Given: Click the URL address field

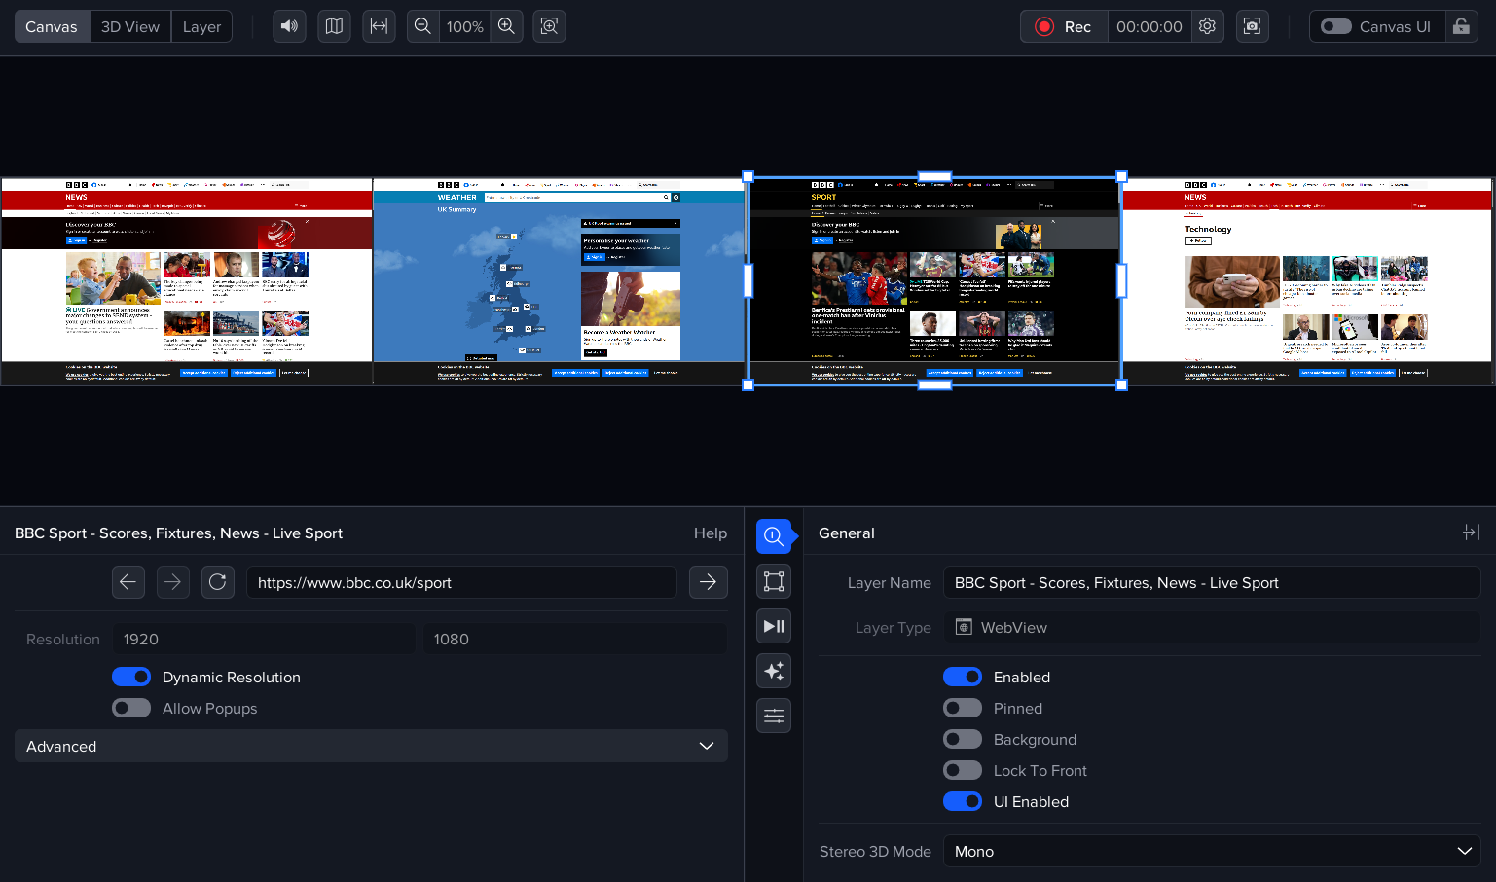Looking at the screenshot, I should pyautogui.click(x=461, y=582).
